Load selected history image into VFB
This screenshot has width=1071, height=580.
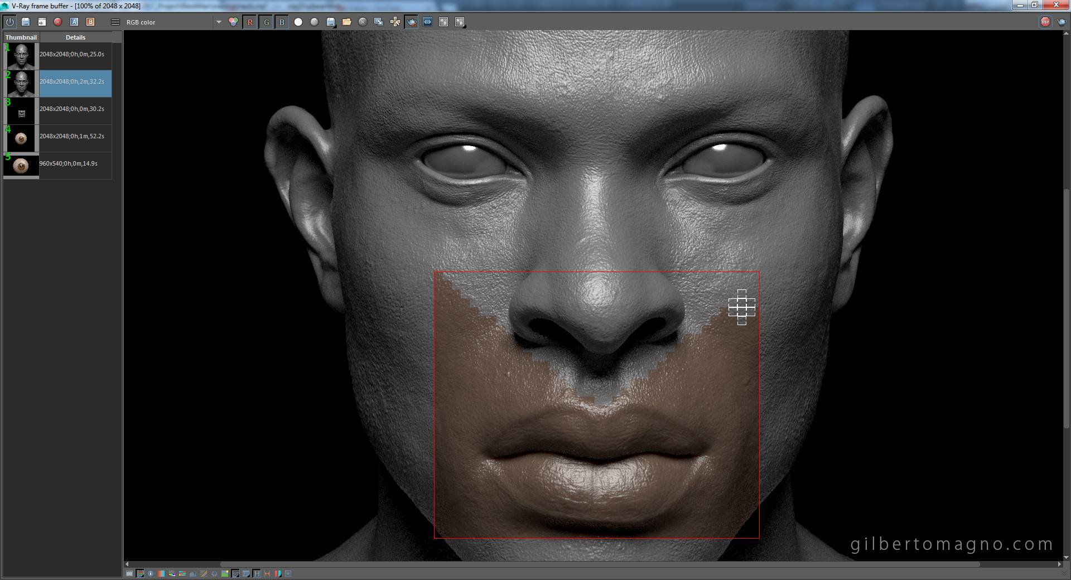click(42, 22)
